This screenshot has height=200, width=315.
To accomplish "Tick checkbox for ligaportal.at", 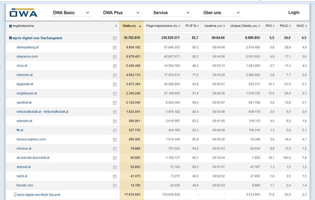I will [115, 84].
